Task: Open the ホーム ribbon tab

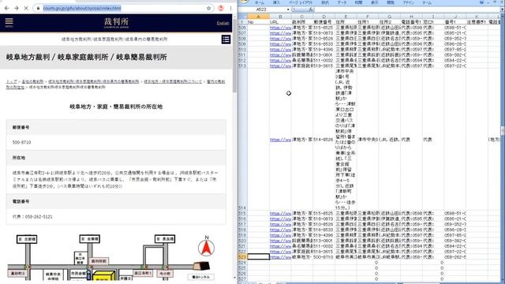Action: pos(260,2)
